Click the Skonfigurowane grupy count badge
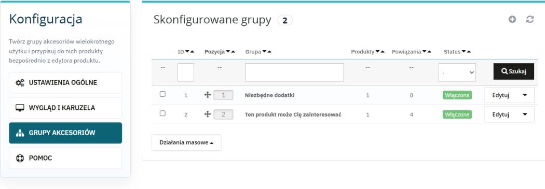The height and width of the screenshot is (189, 545). click(284, 21)
